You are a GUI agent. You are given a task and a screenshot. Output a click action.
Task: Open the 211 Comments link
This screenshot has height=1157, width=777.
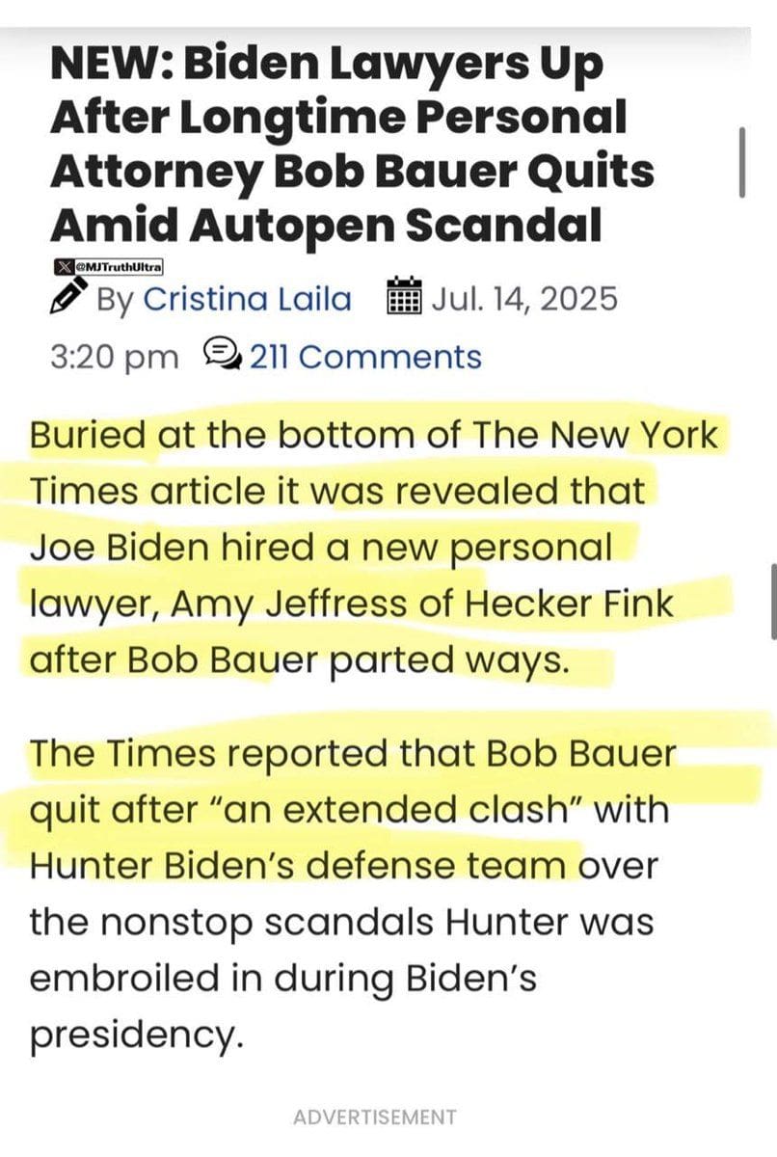(x=365, y=357)
